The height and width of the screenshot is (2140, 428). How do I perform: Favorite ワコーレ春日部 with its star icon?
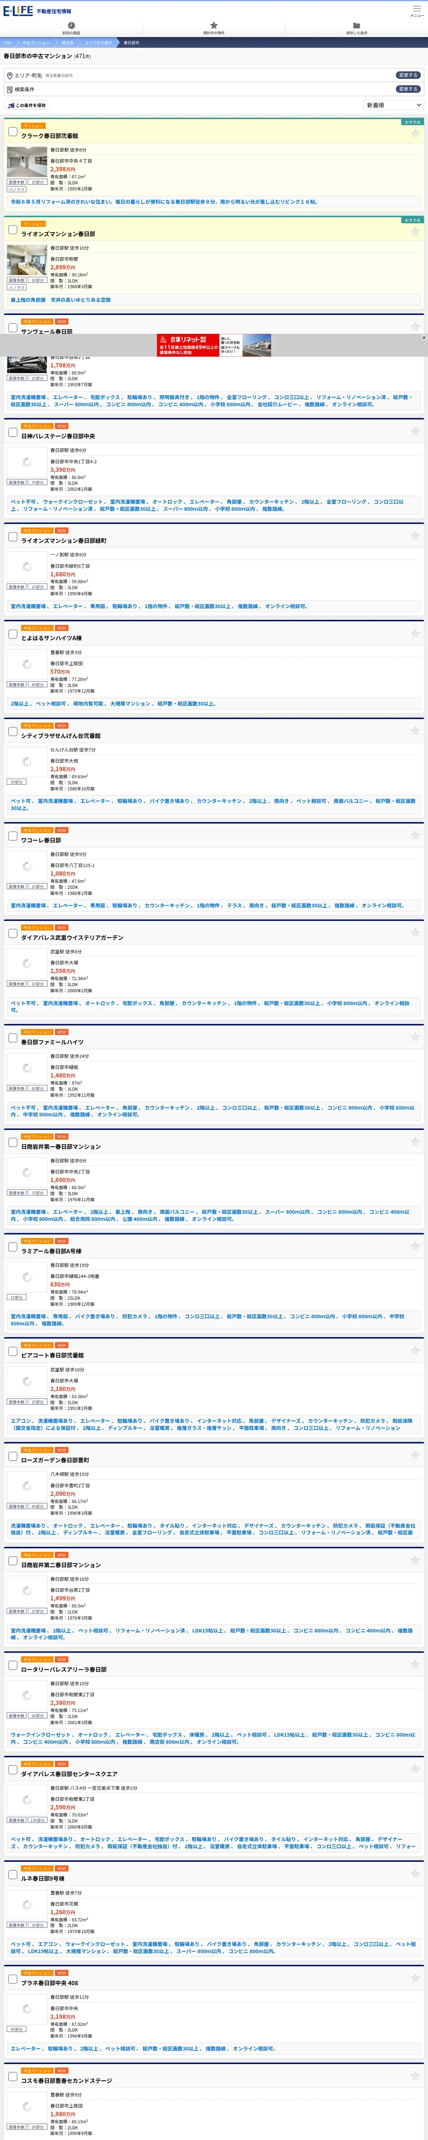point(415,836)
